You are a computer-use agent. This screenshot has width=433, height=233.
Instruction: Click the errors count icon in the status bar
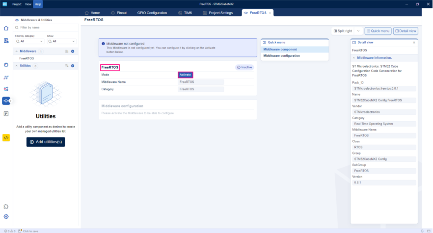click(5, 231)
